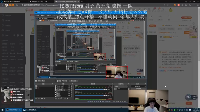
Task: Click the Douyu logo in the browser toolbar
Action: pos(10,5)
